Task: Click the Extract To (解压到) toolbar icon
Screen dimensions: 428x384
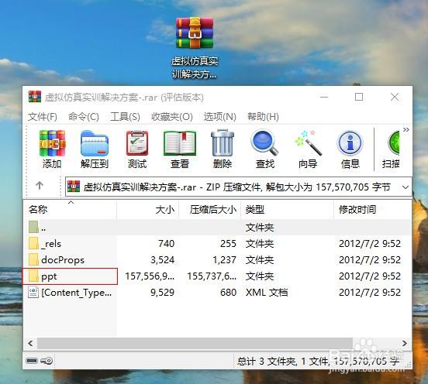Action: click(x=95, y=144)
